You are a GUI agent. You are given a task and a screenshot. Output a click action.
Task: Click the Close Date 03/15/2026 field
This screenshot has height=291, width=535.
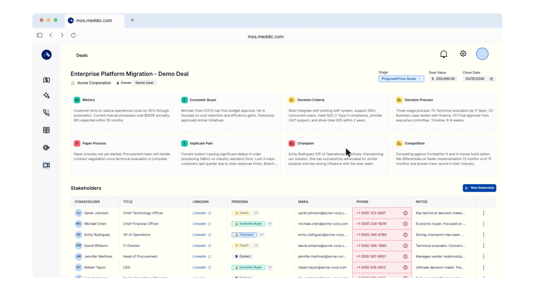[x=479, y=79]
